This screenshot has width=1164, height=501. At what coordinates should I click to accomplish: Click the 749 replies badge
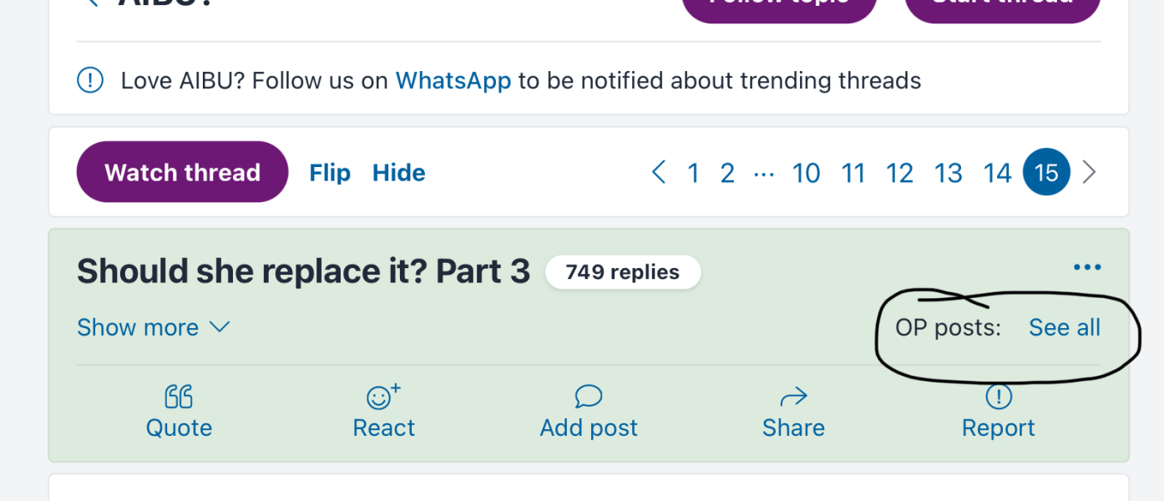(x=622, y=272)
